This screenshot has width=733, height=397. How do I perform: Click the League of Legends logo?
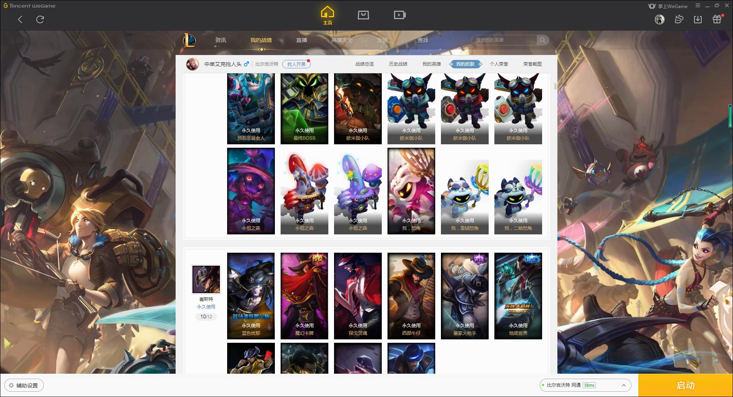[x=189, y=40]
